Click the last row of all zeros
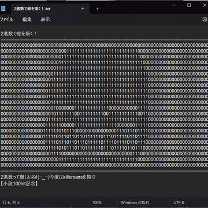Screen dimensions: 208x208 (104, 165)
